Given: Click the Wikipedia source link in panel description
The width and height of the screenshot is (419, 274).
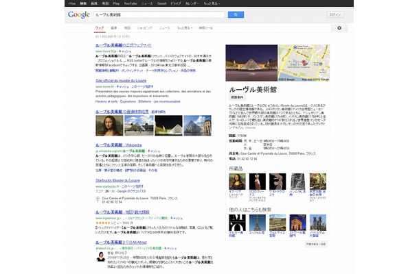Looking at the screenshot, I should pos(251,127).
